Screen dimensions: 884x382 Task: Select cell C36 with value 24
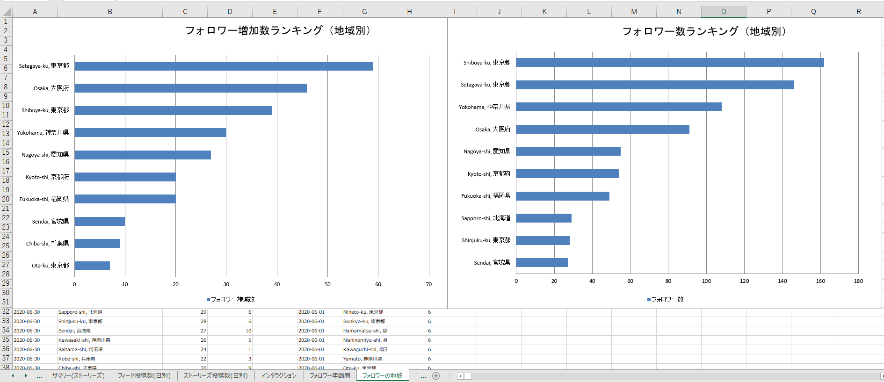click(185, 349)
